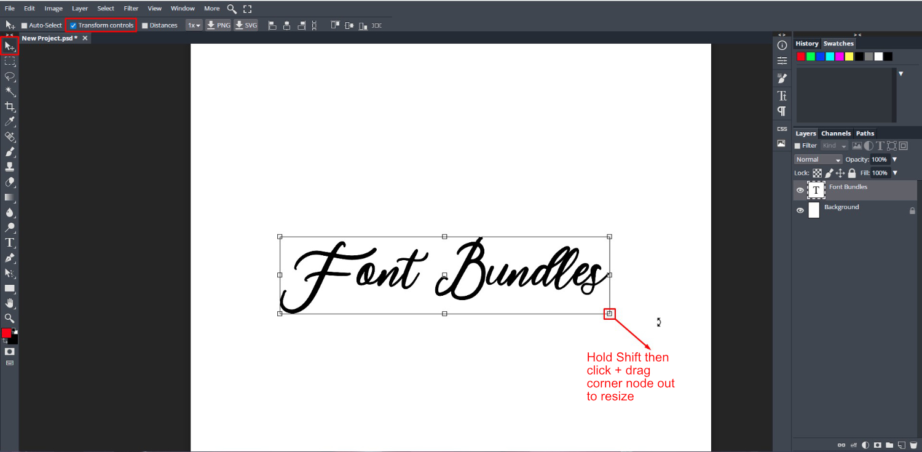Screen dimensions: 922x452
Task: Select the Crop tool
Action: click(x=10, y=106)
